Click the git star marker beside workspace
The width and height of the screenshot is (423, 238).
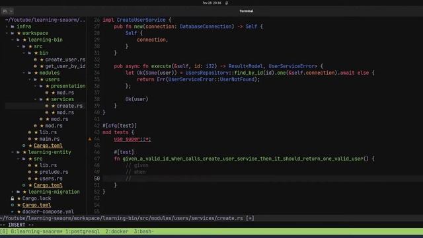19,33
